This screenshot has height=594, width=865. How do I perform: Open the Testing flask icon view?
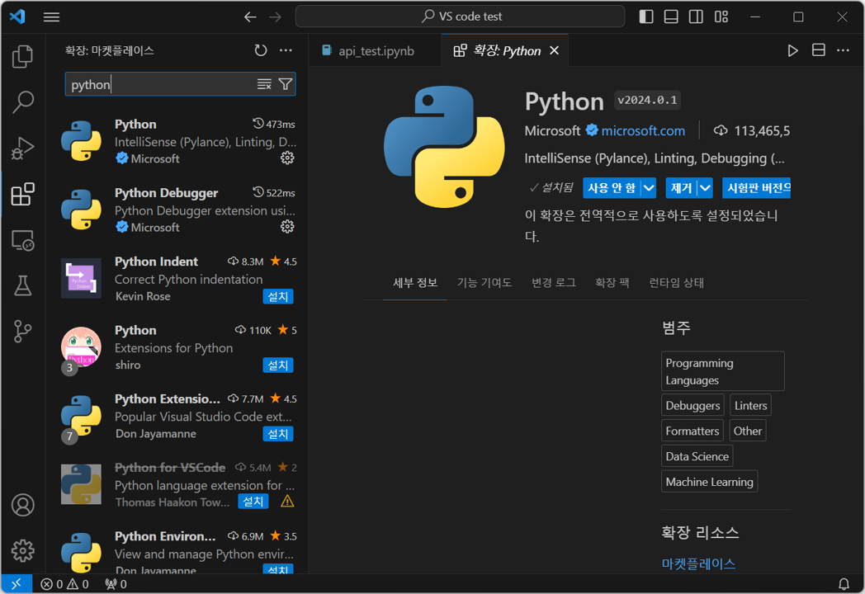(x=22, y=285)
